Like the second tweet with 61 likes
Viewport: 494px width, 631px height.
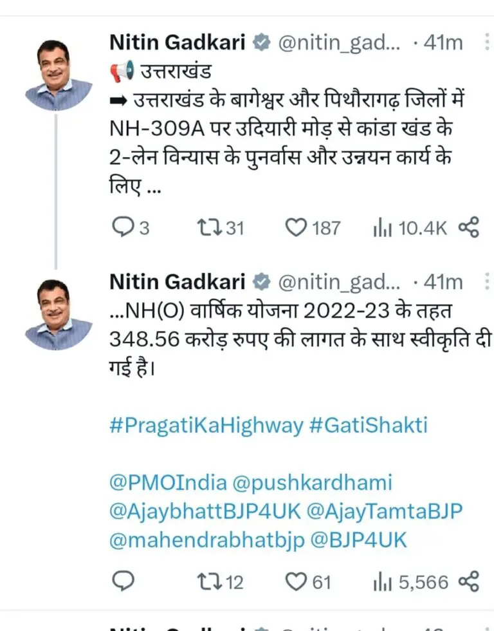click(296, 581)
